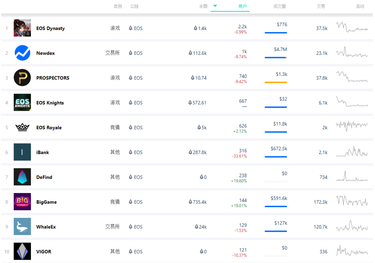This screenshot has height=263, width=375.
Task: Click the volume bar under $127k for WhaleEx
Action: [276, 231]
